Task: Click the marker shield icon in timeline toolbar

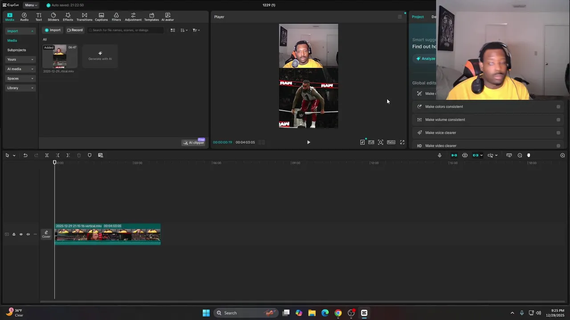Action: click(90, 155)
